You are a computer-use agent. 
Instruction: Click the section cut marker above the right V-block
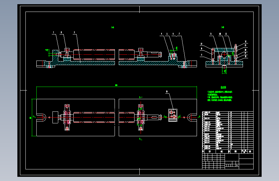pyautogui.click(x=141, y=97)
